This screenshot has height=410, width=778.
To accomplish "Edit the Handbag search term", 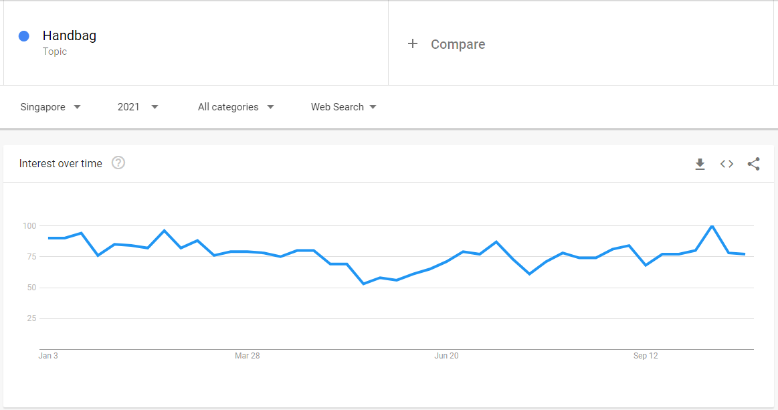I will (x=70, y=35).
